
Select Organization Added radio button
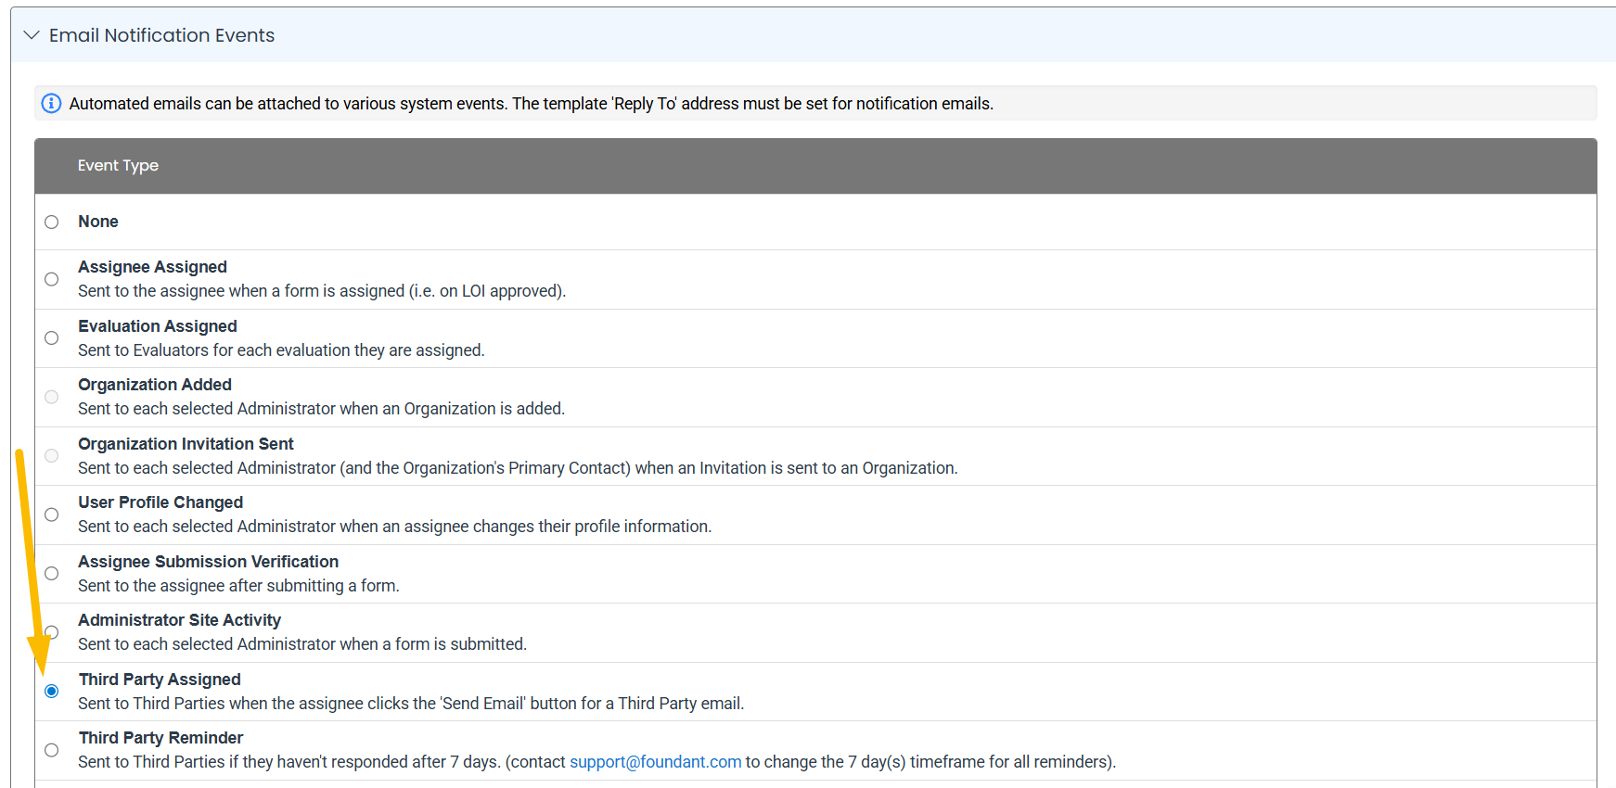pos(52,397)
